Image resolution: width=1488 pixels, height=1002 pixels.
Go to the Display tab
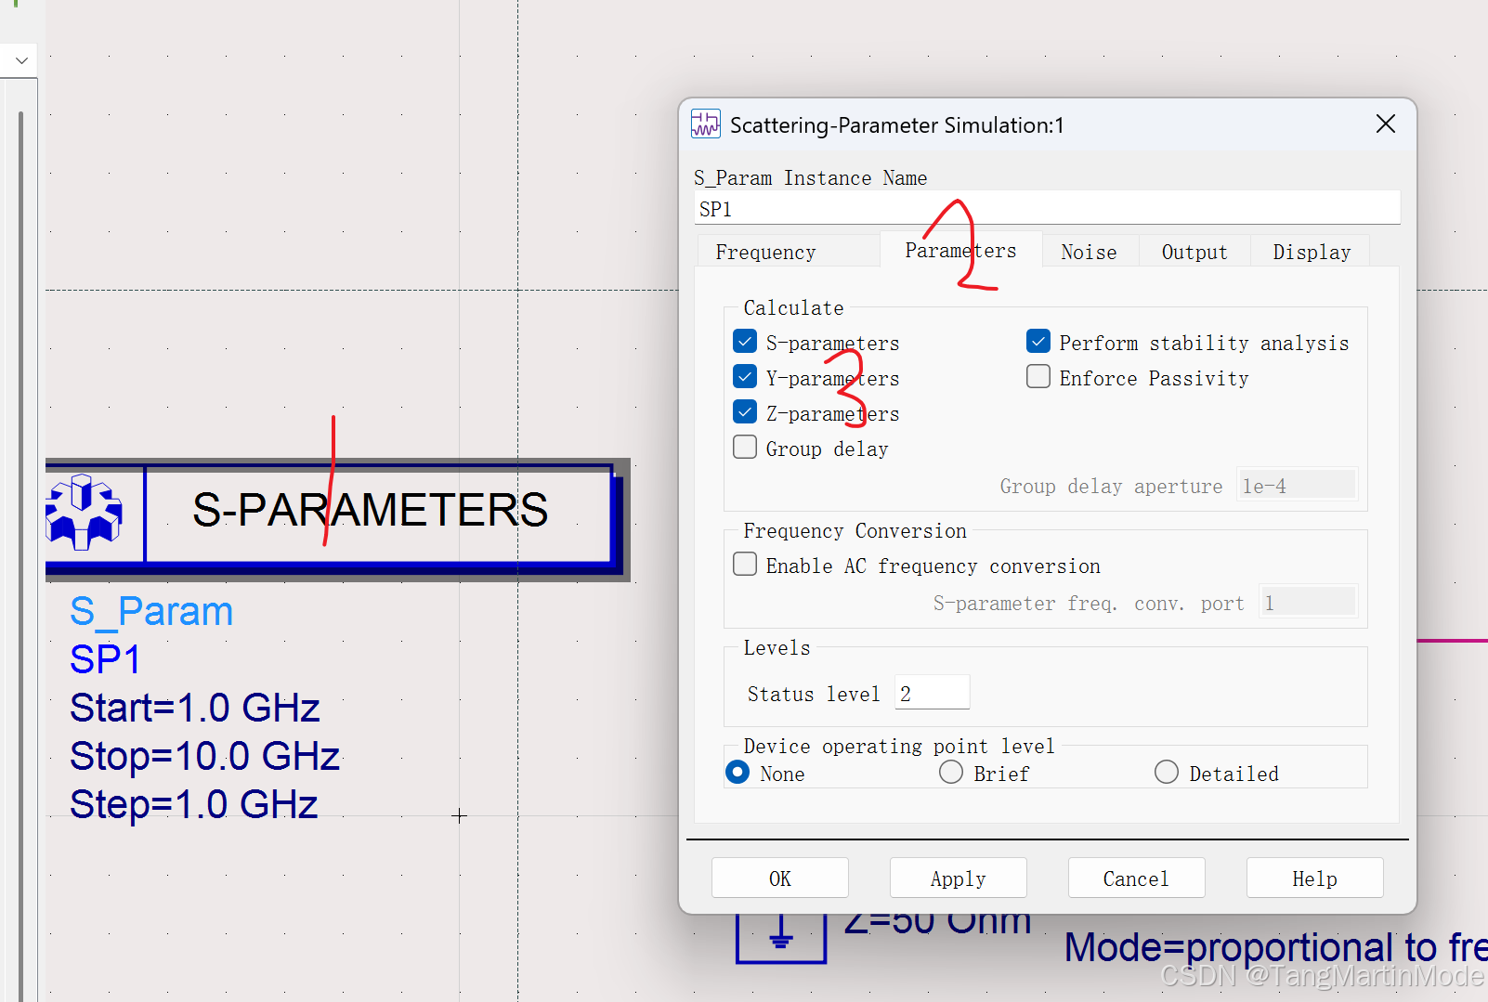[1311, 252]
